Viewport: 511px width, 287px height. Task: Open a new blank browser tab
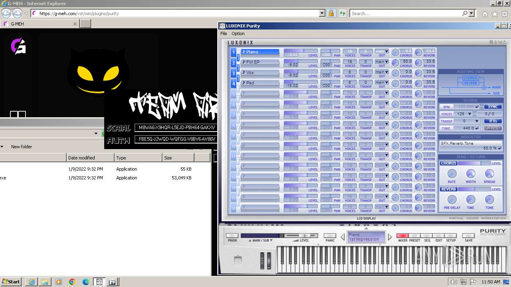click(x=85, y=24)
